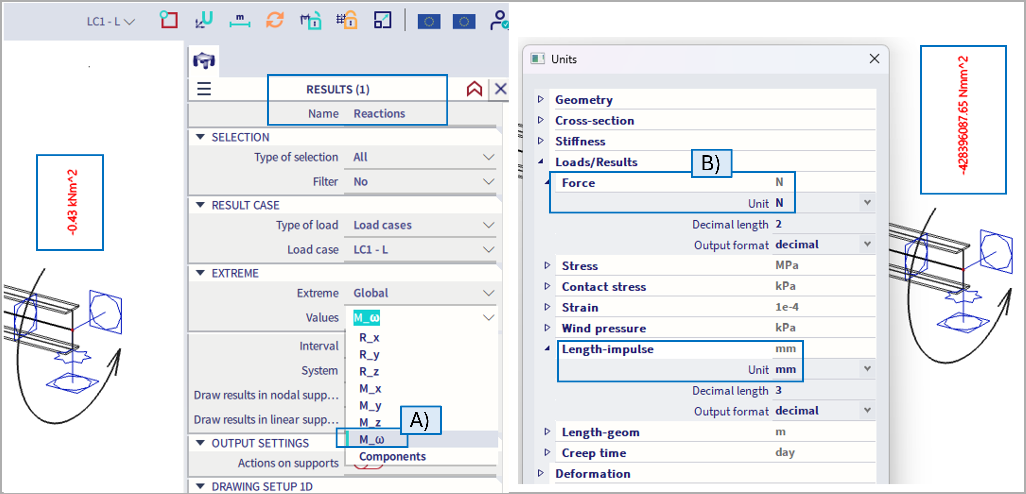Click the red collapse chevrons in Results header
The image size is (1026, 494).
474,89
